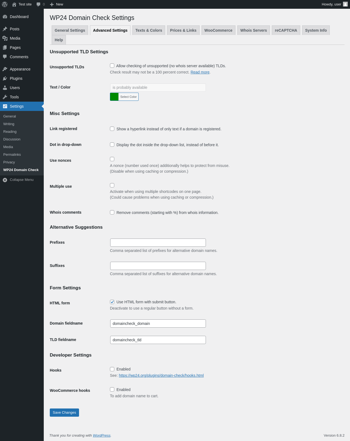Enable the Use nonces checkbox
The image size is (350, 441).
(x=112, y=159)
